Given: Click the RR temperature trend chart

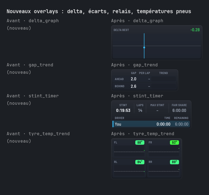Looking at the screenshot, I should [x=164, y=170].
